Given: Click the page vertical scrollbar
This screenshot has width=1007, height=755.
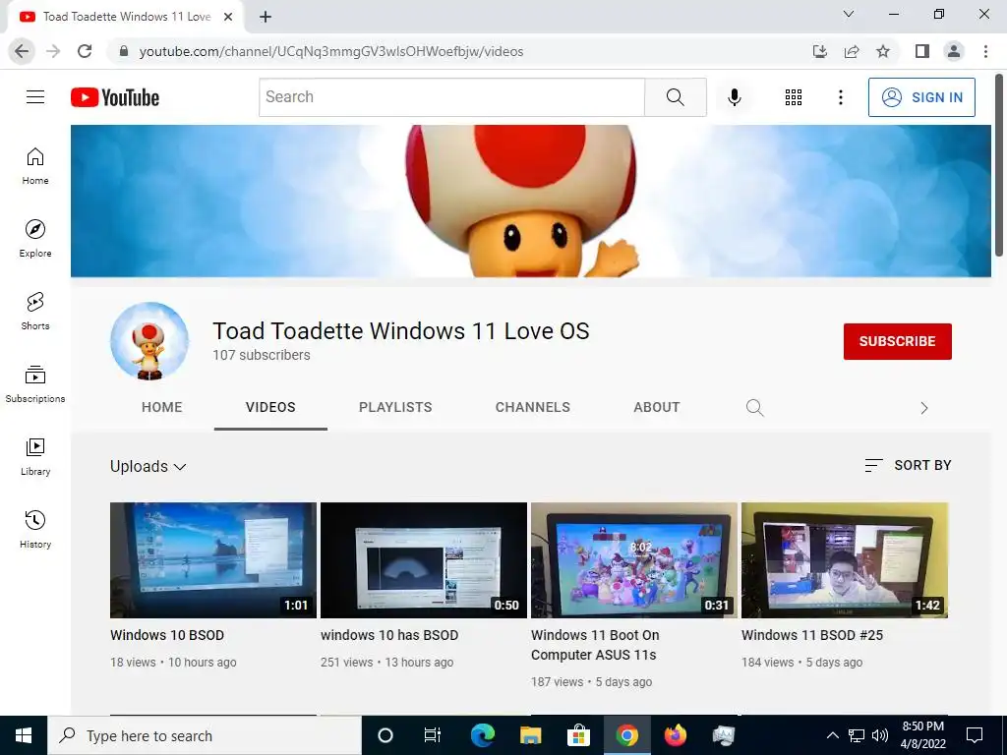Looking at the screenshot, I should point(999,165).
